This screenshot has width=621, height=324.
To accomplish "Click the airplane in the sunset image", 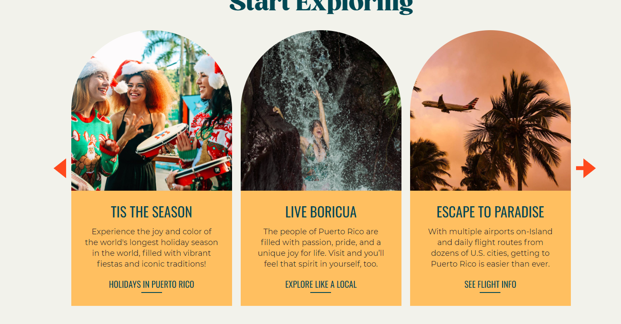I will coord(450,104).
